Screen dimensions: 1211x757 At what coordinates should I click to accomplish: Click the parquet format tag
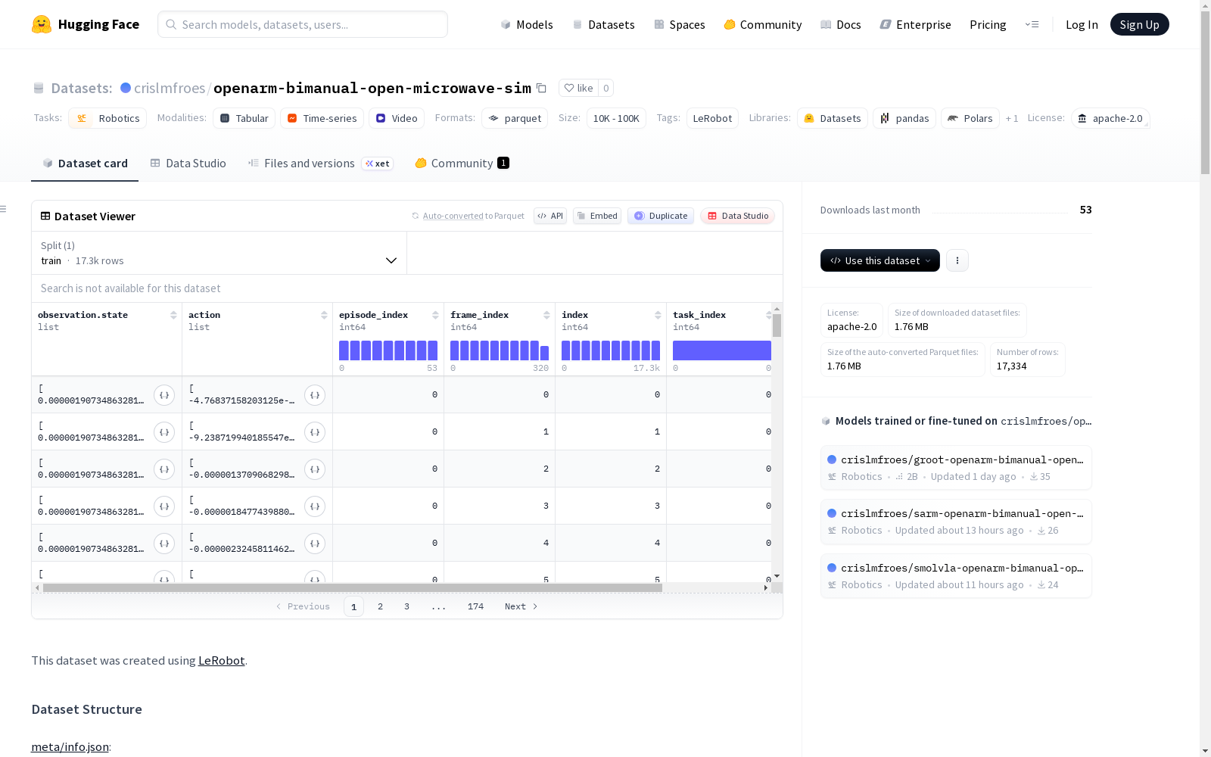coord(515,118)
